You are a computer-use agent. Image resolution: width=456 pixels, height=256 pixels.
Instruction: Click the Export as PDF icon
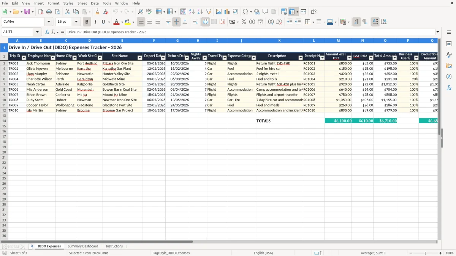pos(41,12)
